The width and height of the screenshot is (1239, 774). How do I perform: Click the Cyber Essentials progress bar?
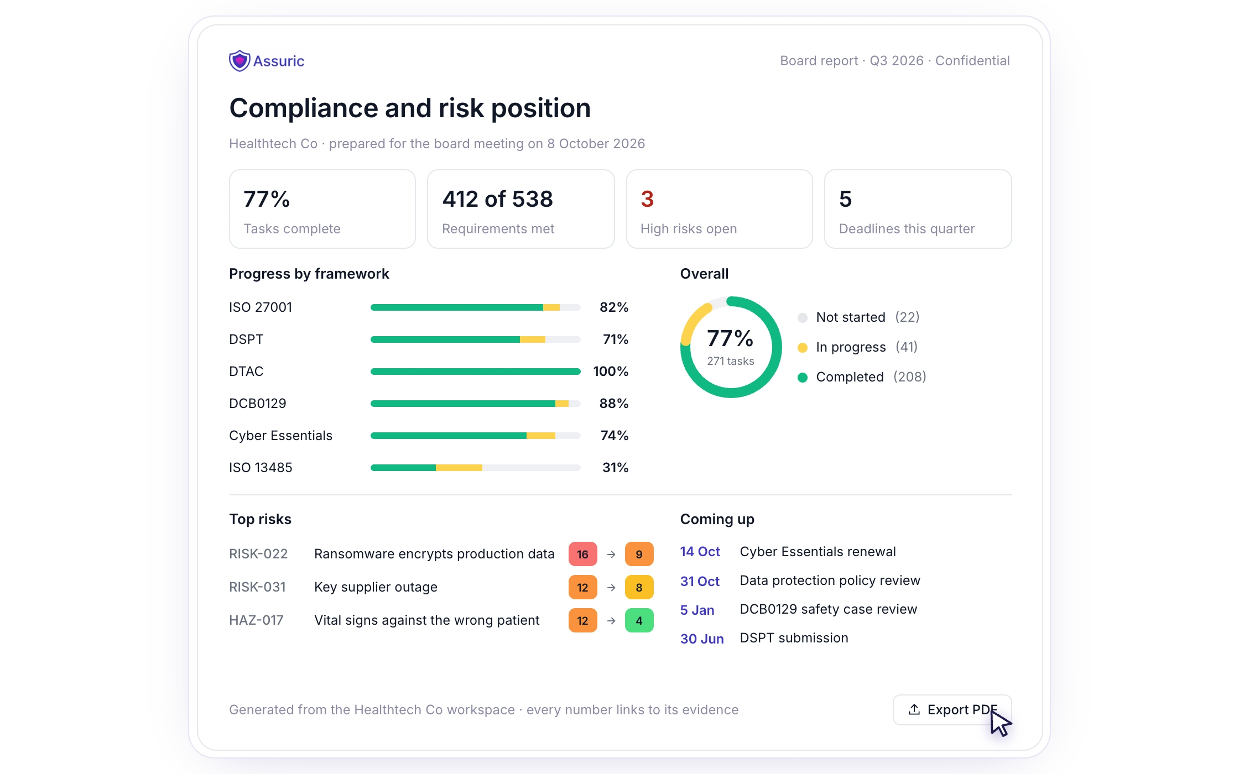476,436
